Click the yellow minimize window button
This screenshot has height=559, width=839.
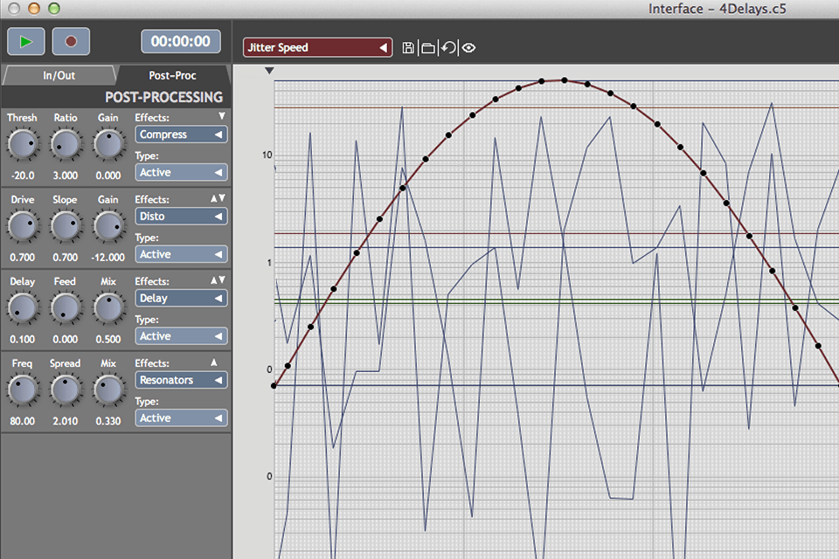pos(34,8)
